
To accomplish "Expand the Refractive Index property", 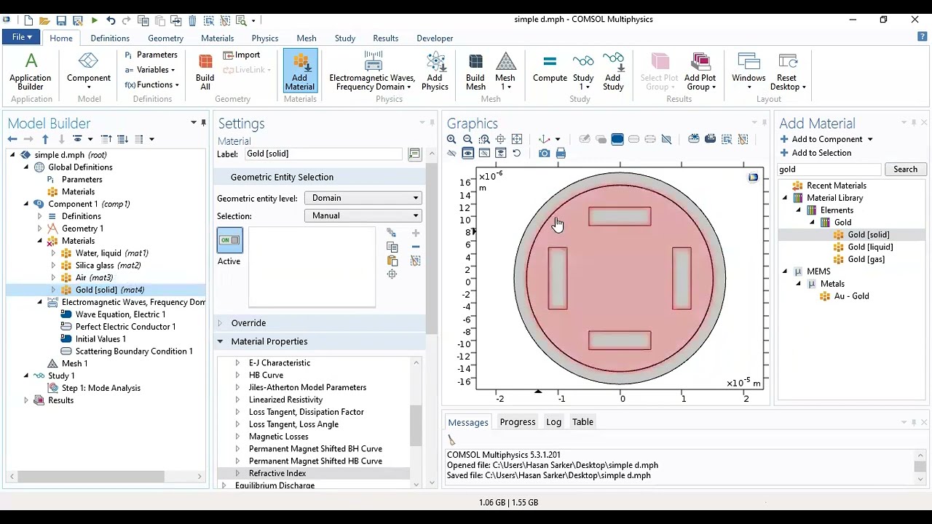I will pos(237,473).
